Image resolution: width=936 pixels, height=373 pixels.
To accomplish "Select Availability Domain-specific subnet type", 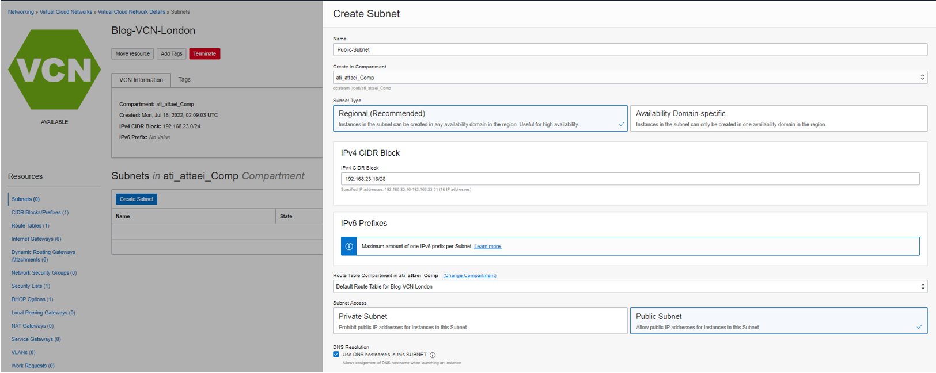I will [x=778, y=118].
